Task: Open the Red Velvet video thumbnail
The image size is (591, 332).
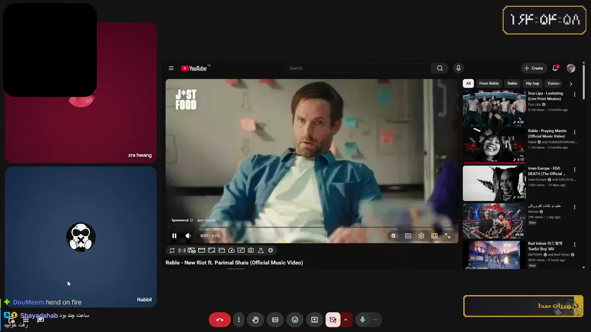Action: [494, 255]
